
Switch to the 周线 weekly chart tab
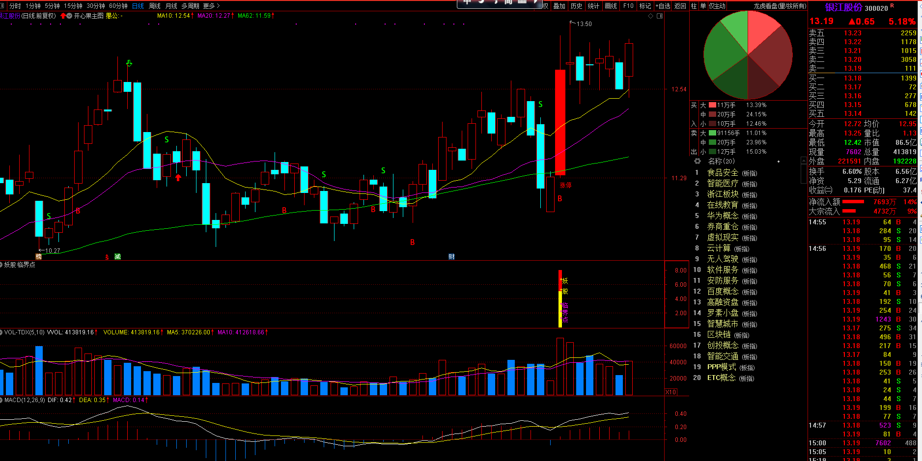pos(154,6)
